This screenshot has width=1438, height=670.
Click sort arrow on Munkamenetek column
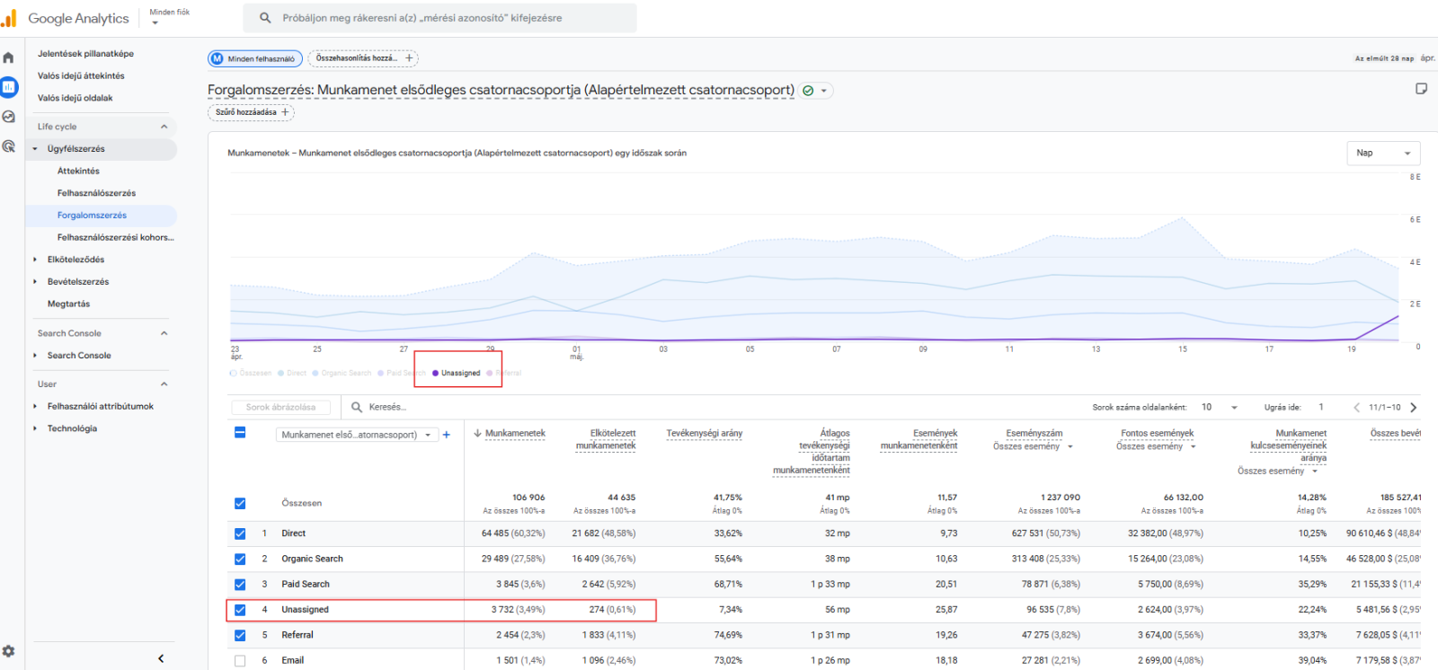pyautogui.click(x=477, y=433)
